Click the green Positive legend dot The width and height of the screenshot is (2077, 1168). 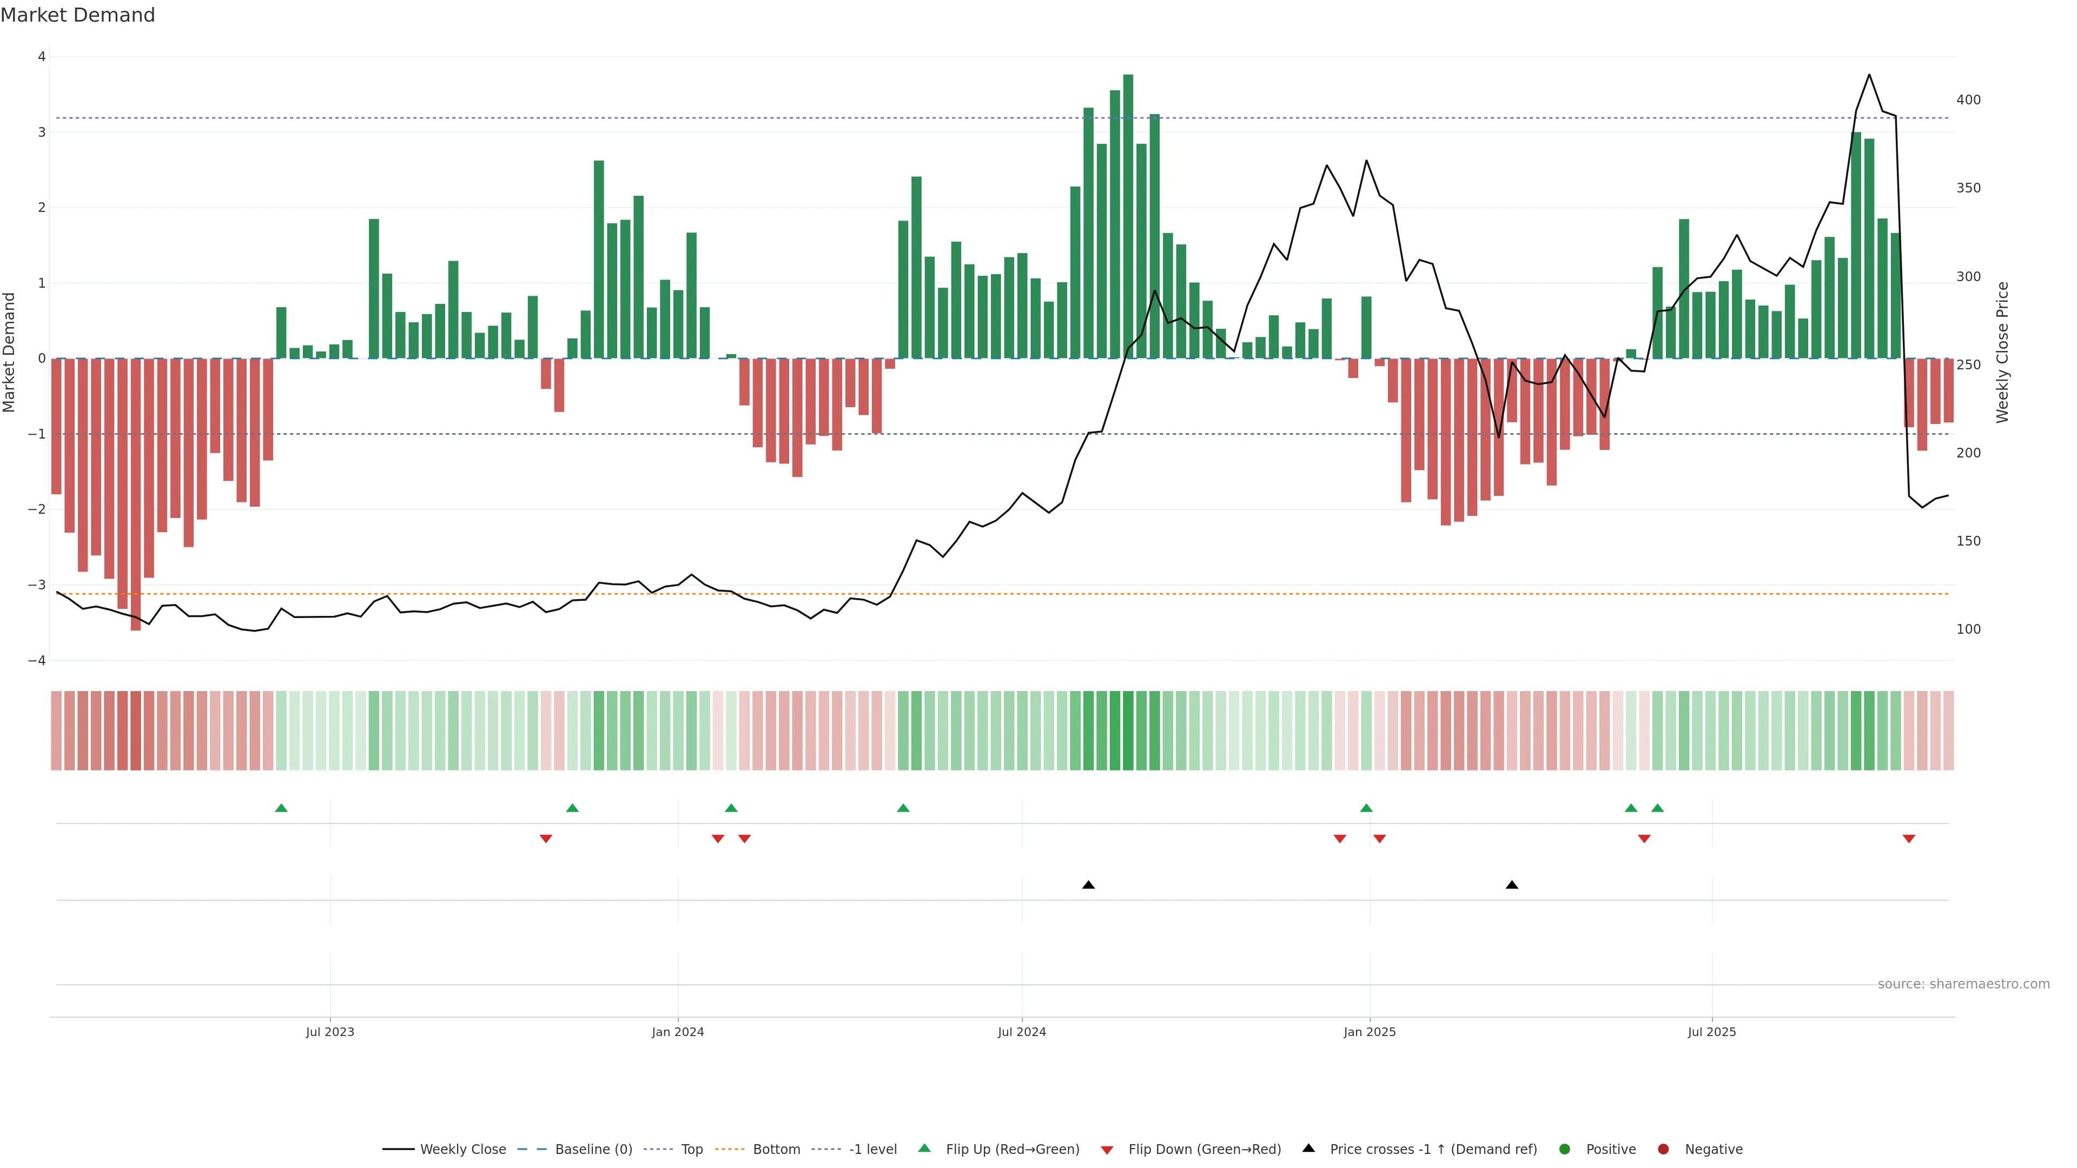pos(1565,1149)
